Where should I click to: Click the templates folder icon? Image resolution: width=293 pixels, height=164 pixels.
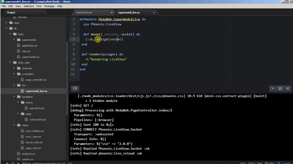click(x=19, y=97)
